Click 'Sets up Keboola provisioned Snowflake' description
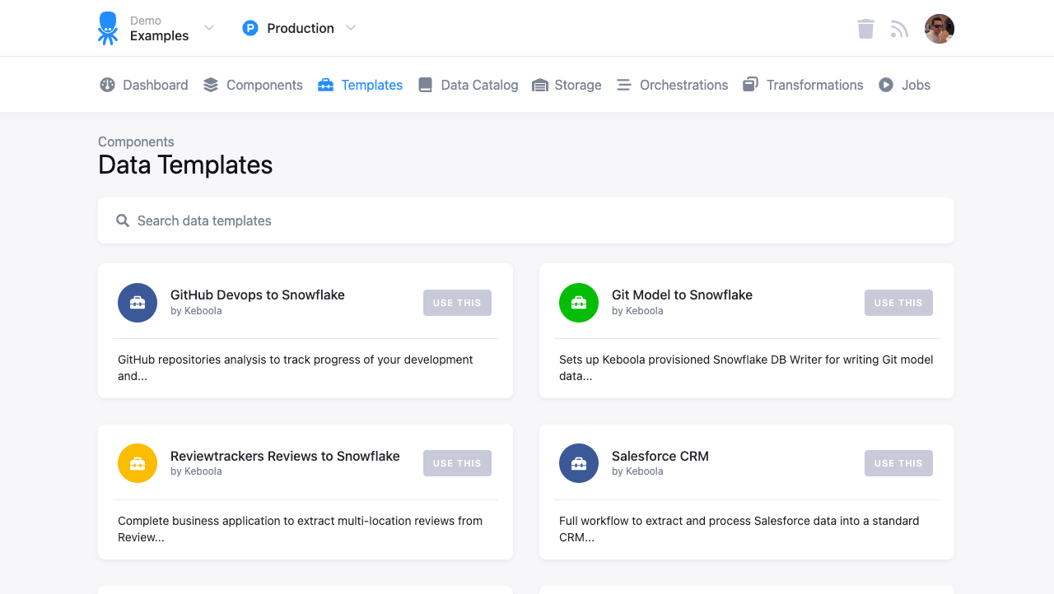This screenshot has width=1054, height=594. 746,368
